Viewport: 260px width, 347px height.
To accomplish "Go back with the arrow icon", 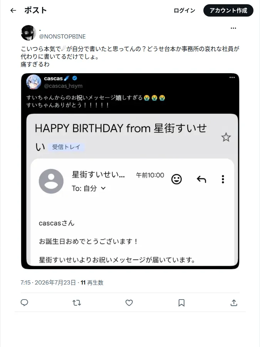I will [13, 10].
